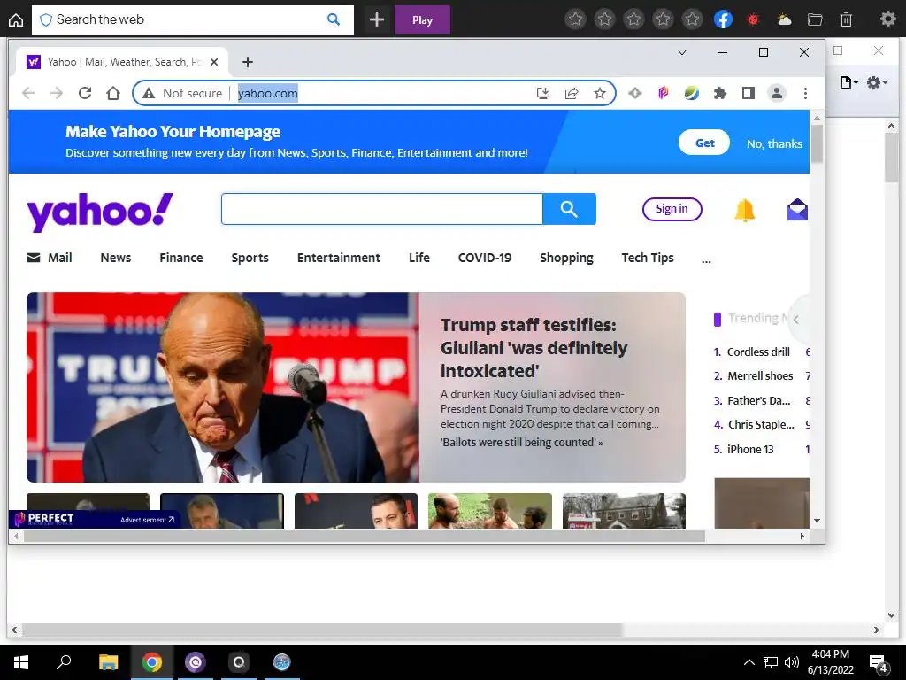The width and height of the screenshot is (906, 680).
Task: Select the Yahoo browser tab
Action: (x=121, y=62)
